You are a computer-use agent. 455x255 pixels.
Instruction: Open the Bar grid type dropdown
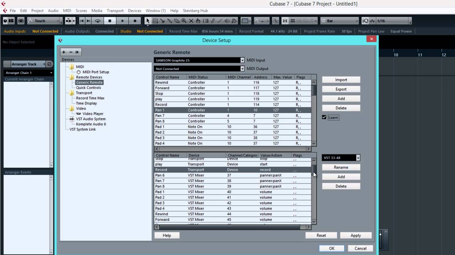click(x=339, y=21)
